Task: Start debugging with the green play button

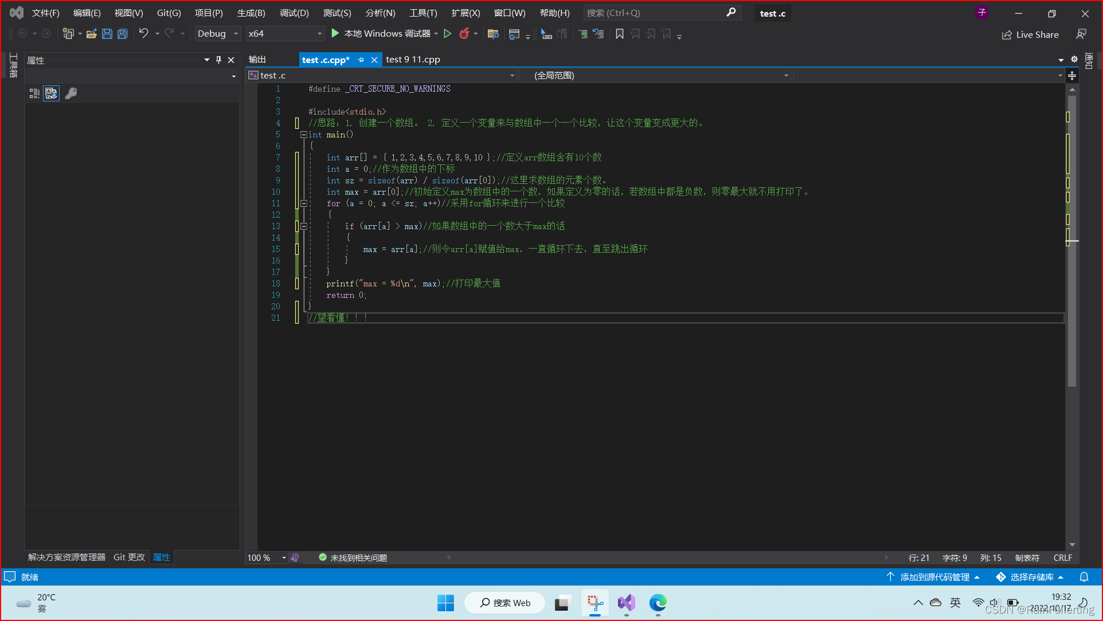Action: 335,34
